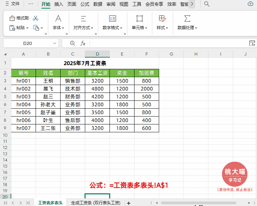Click the hamburger menu icon beside 文件

coord(7,4)
